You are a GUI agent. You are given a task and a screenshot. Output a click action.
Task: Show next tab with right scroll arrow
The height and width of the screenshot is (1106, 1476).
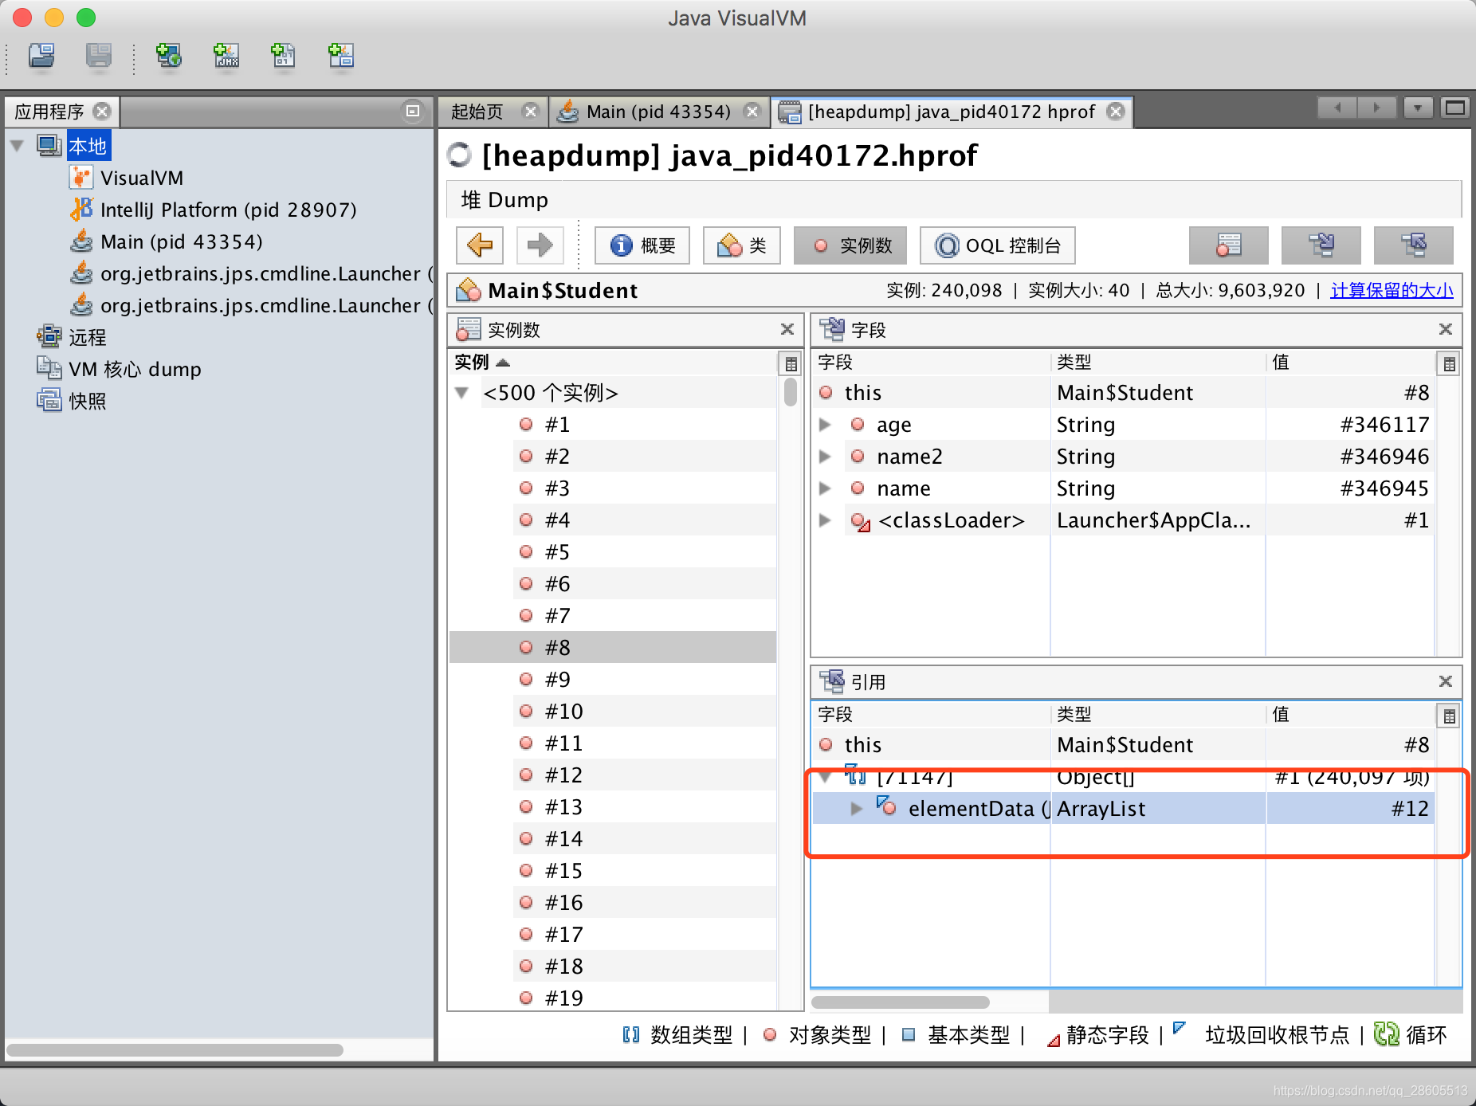pyautogui.click(x=1376, y=108)
